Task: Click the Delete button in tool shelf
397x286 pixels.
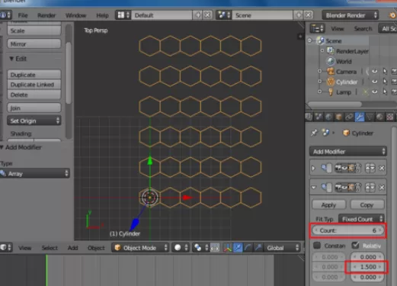Action: click(34, 95)
